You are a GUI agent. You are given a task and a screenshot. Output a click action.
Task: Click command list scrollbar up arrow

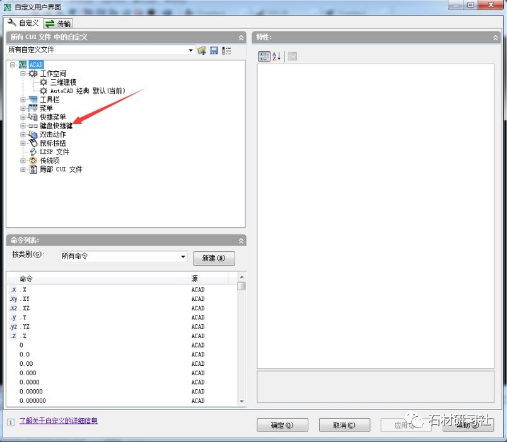point(242,277)
